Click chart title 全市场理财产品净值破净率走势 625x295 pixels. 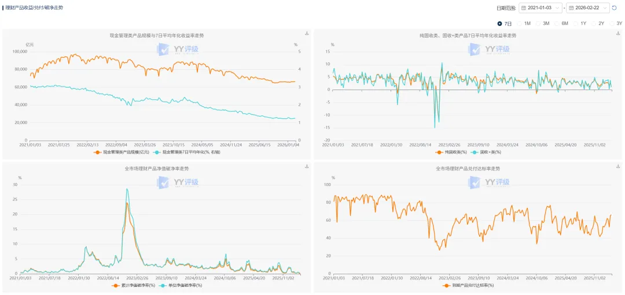click(157, 169)
